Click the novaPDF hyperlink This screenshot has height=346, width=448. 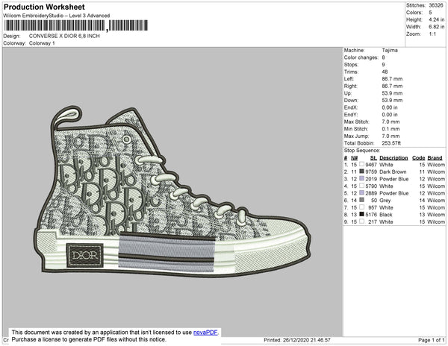tap(205, 333)
